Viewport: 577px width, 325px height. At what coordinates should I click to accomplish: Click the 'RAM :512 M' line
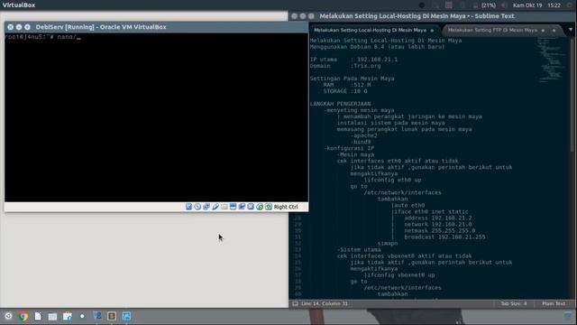point(347,85)
